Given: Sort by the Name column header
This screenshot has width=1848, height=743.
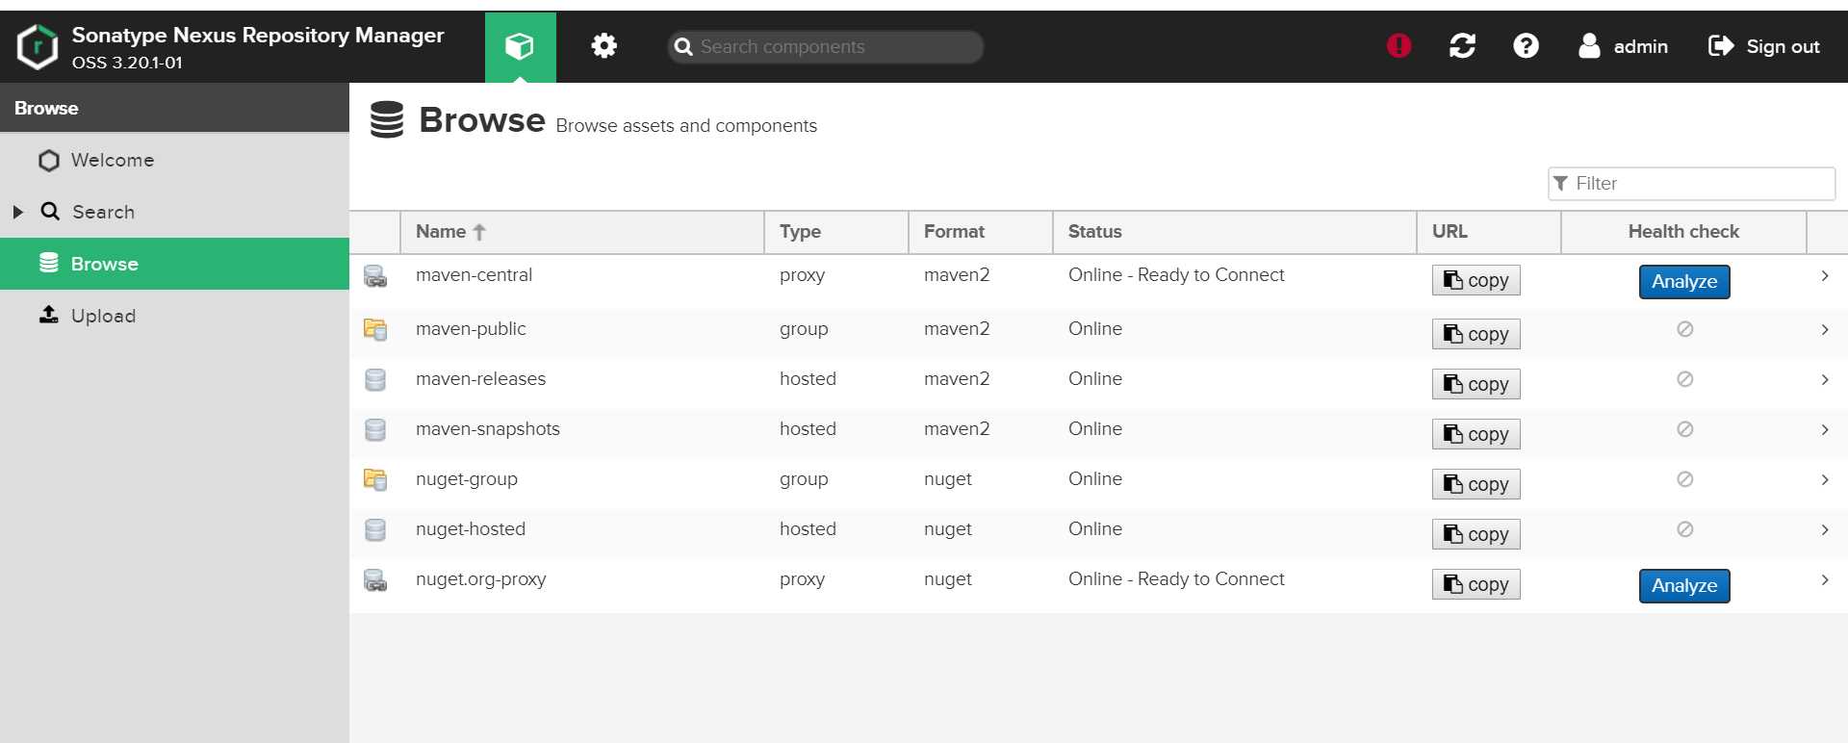Looking at the screenshot, I should point(582,231).
